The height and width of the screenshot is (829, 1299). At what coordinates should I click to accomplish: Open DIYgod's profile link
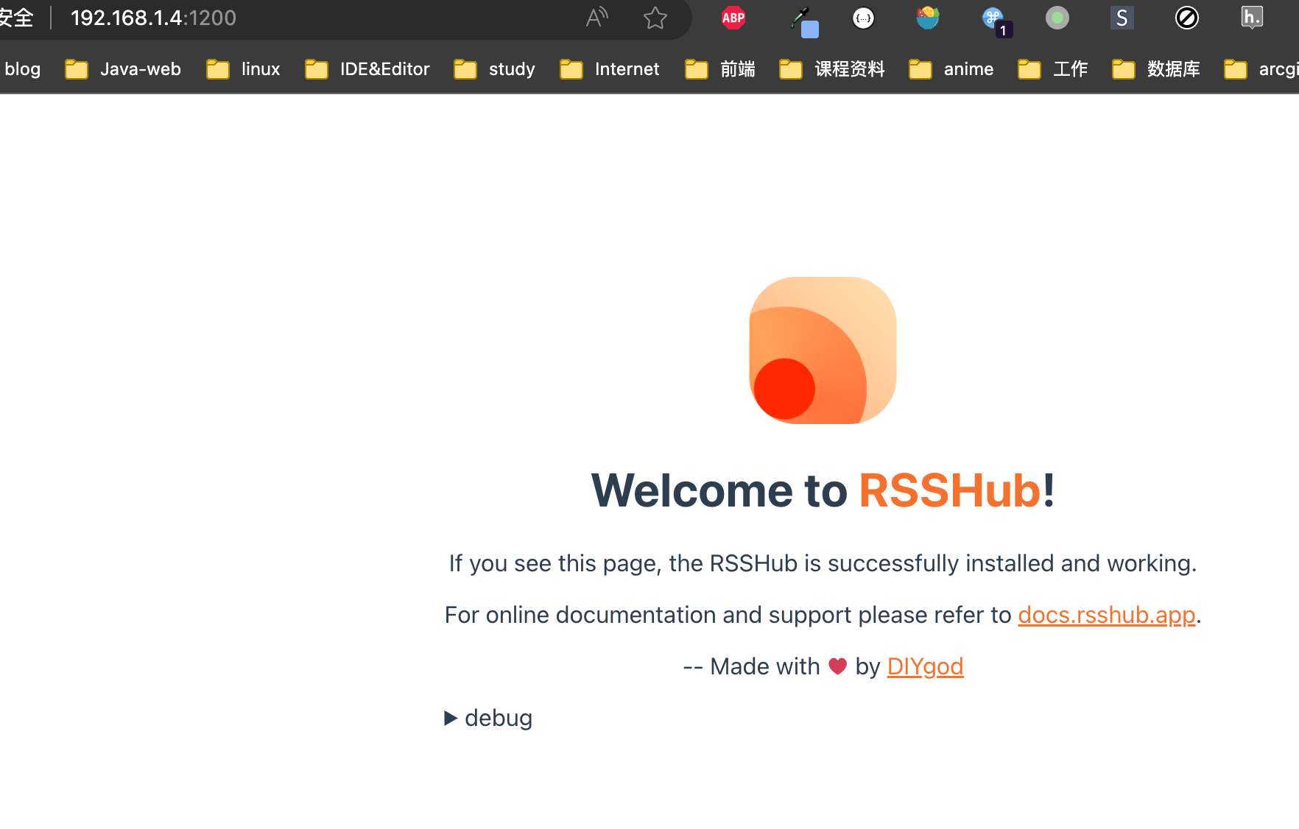[x=924, y=666]
